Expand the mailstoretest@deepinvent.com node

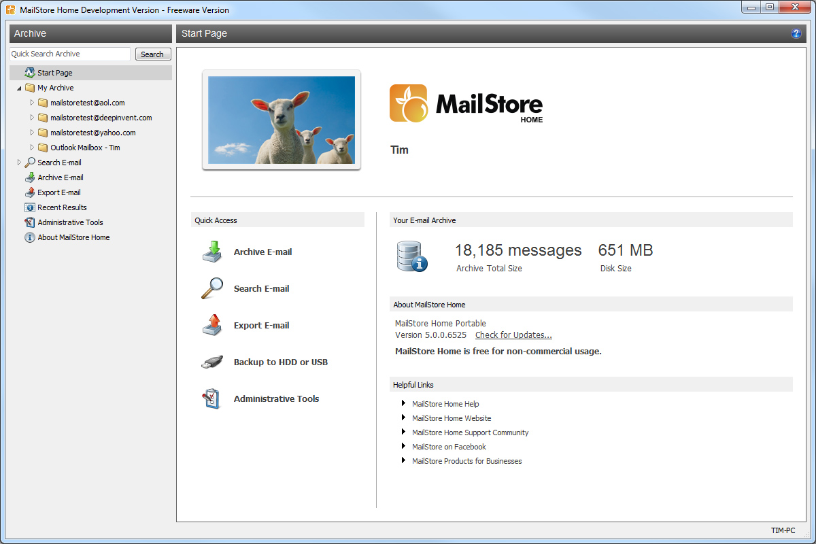32,118
